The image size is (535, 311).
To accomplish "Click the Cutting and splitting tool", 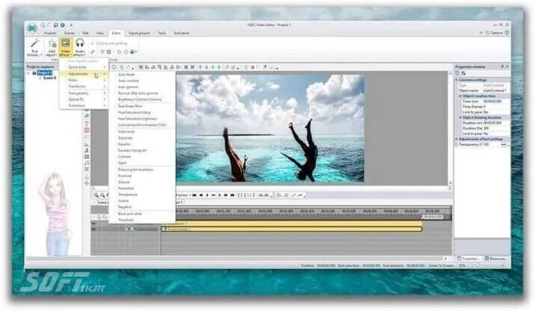I will pos(108,43).
